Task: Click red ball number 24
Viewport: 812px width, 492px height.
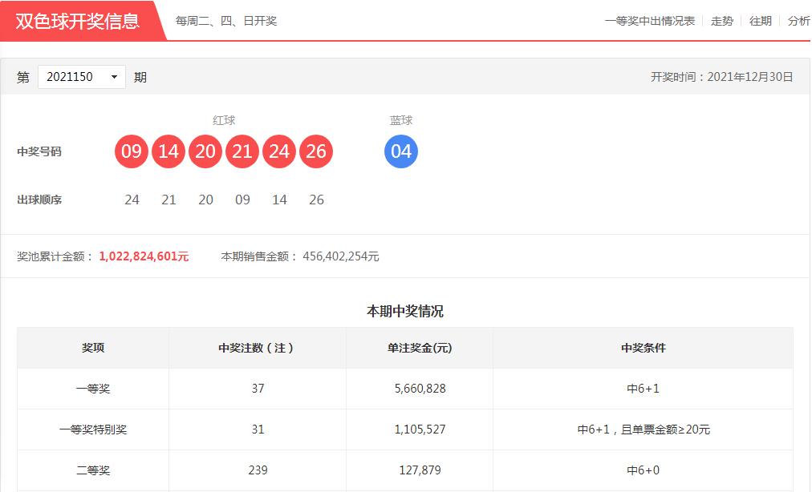Action: [x=279, y=151]
